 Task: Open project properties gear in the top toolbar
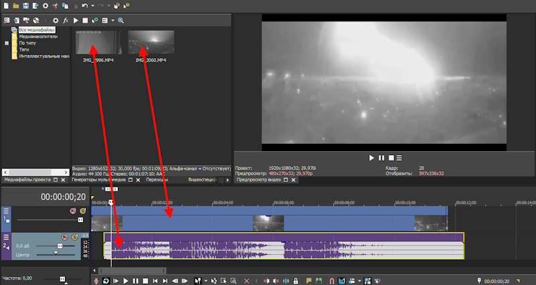pyautogui.click(x=45, y=6)
